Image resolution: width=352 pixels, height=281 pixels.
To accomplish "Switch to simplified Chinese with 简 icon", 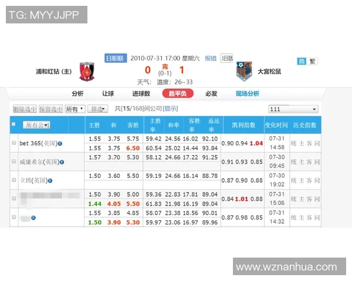I will tap(302, 61).
